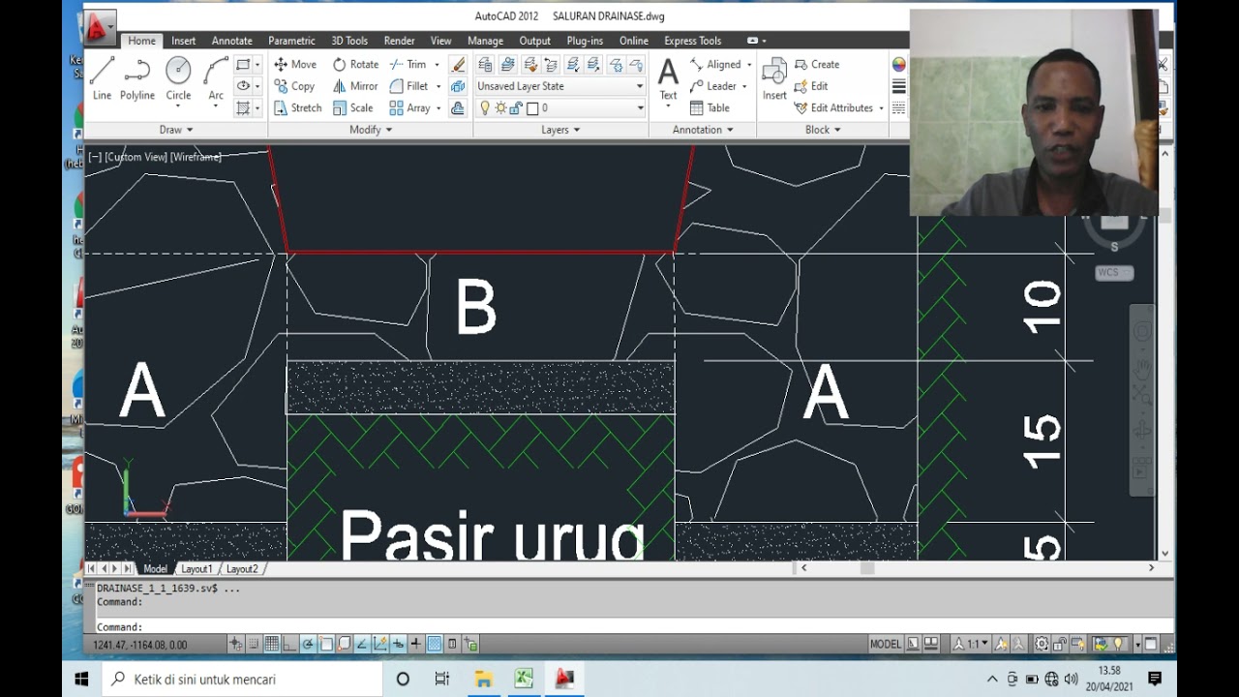Viewport: 1239px width, 697px height.
Task: Choose the Mirror command
Action: pos(355,86)
